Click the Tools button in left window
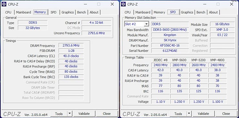 (x=59, y=114)
